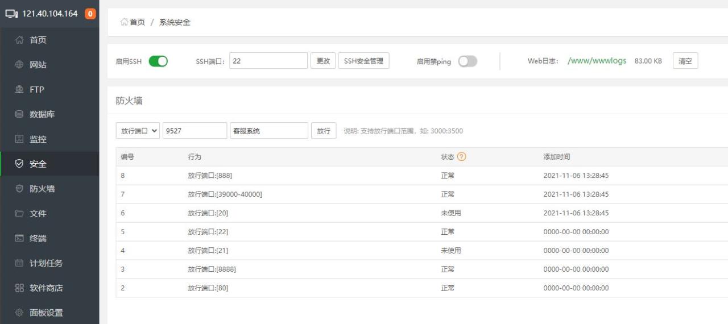Open the 放行端口 dropdown
The width and height of the screenshot is (728, 324).
tap(138, 131)
